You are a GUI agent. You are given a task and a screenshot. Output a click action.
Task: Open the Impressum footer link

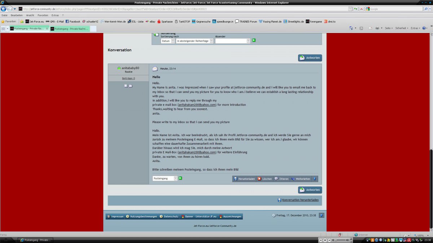(115, 216)
